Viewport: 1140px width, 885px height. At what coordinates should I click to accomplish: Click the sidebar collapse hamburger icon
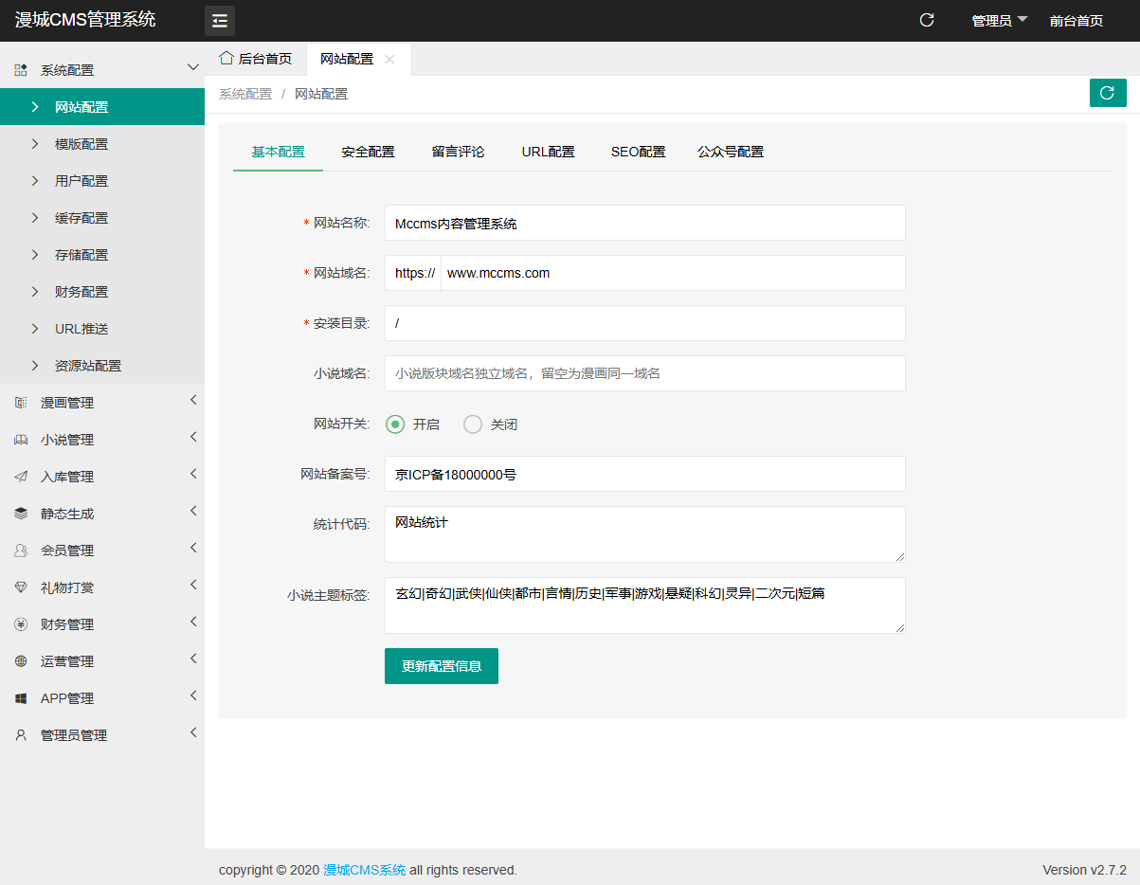coord(220,20)
